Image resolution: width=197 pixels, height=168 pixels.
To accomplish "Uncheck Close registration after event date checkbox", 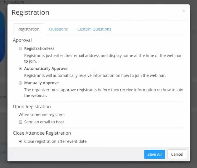I will click(20, 141).
